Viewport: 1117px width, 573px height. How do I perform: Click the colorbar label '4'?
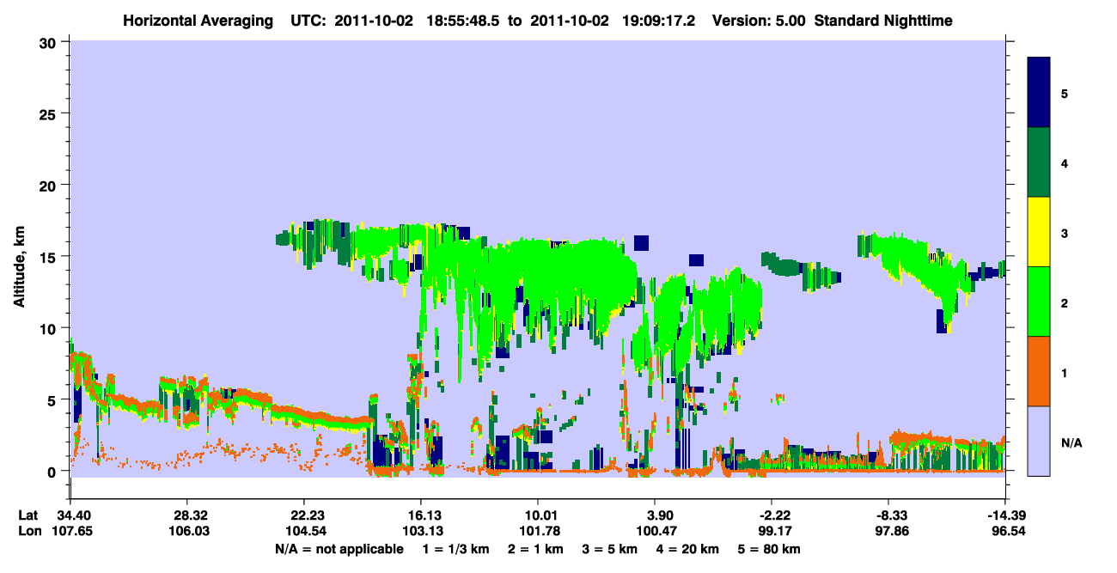tap(1064, 162)
